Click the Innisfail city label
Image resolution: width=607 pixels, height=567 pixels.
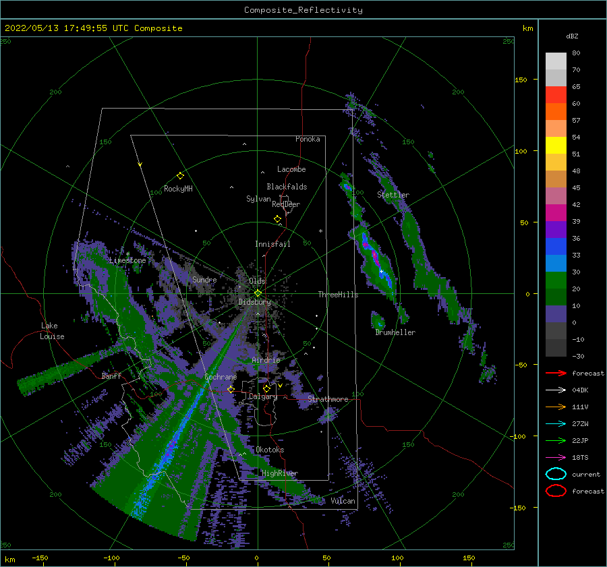click(272, 244)
